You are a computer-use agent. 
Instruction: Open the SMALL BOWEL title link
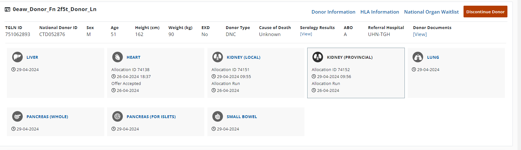(242, 117)
